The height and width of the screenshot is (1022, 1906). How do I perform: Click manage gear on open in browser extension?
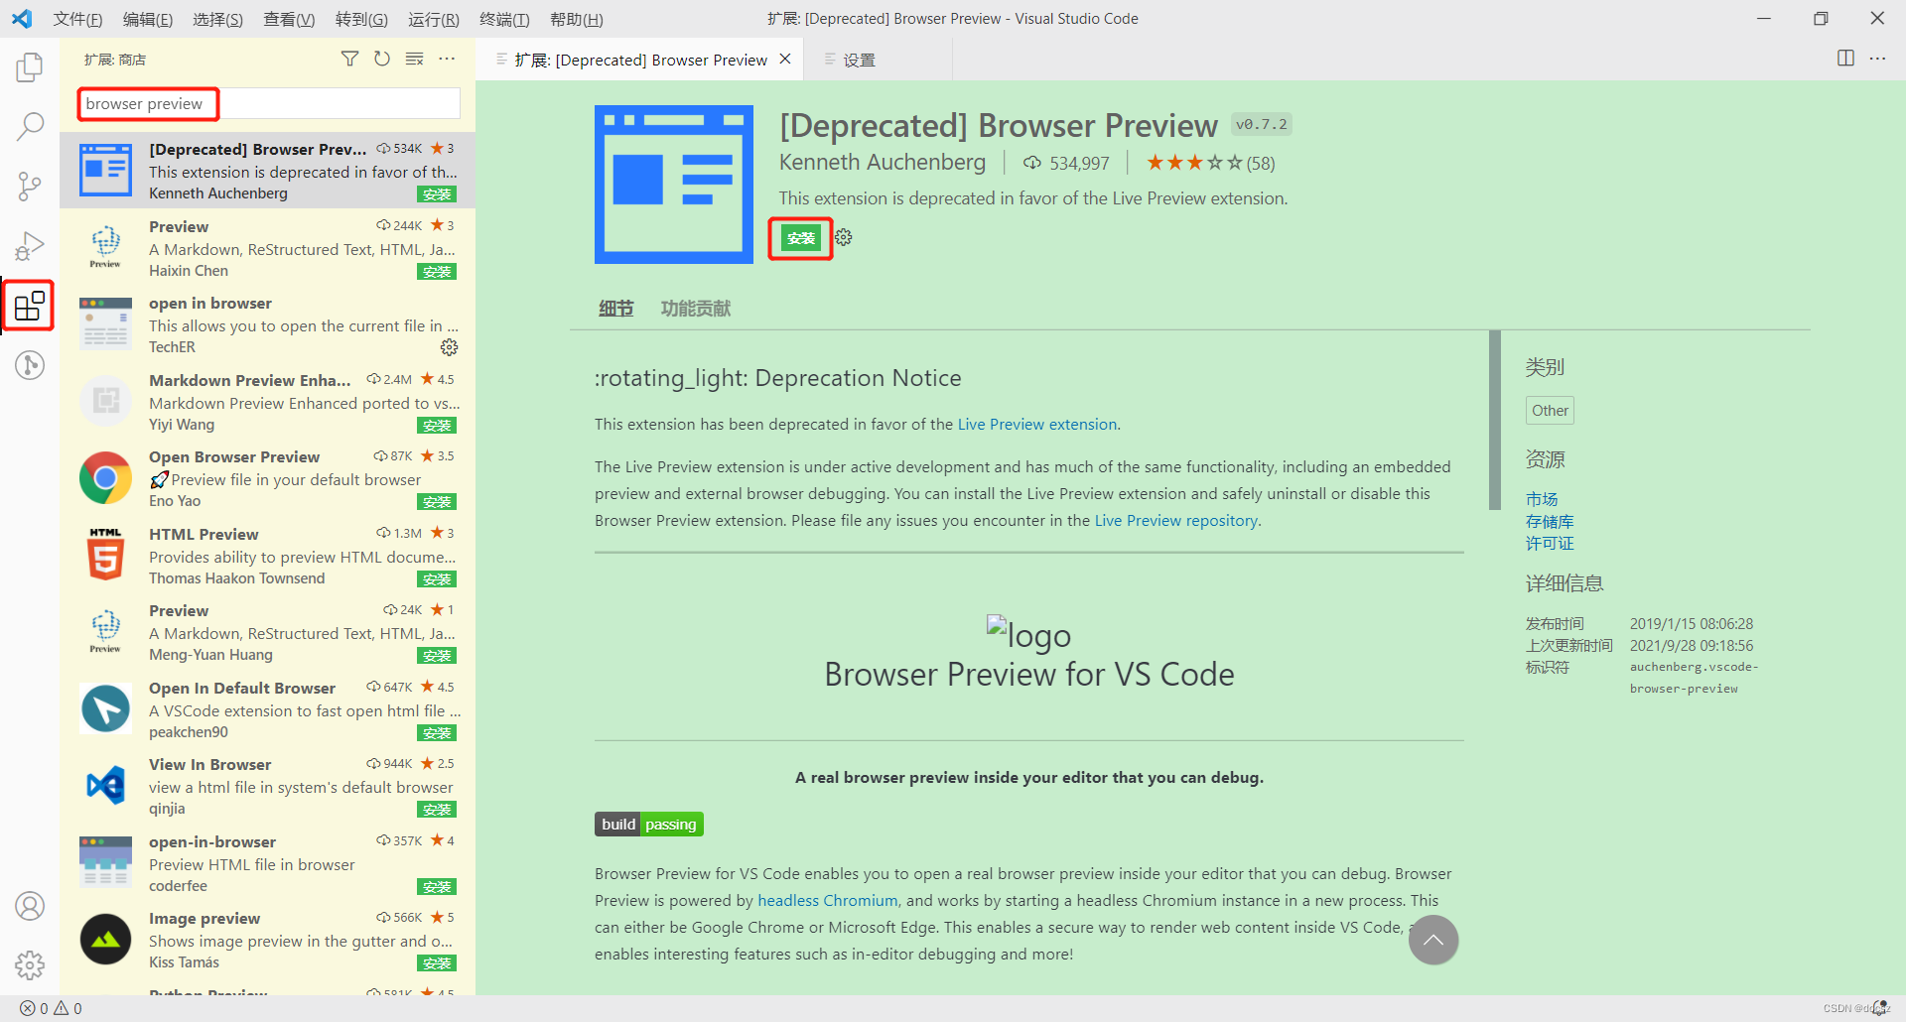tap(450, 347)
